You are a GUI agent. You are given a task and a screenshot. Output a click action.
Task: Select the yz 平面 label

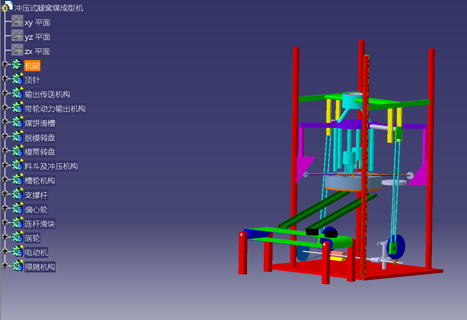click(37, 37)
